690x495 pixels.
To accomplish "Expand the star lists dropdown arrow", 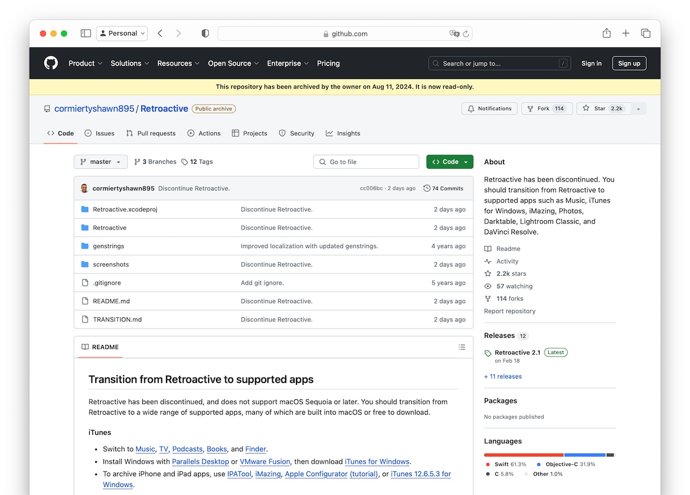I will click(638, 109).
